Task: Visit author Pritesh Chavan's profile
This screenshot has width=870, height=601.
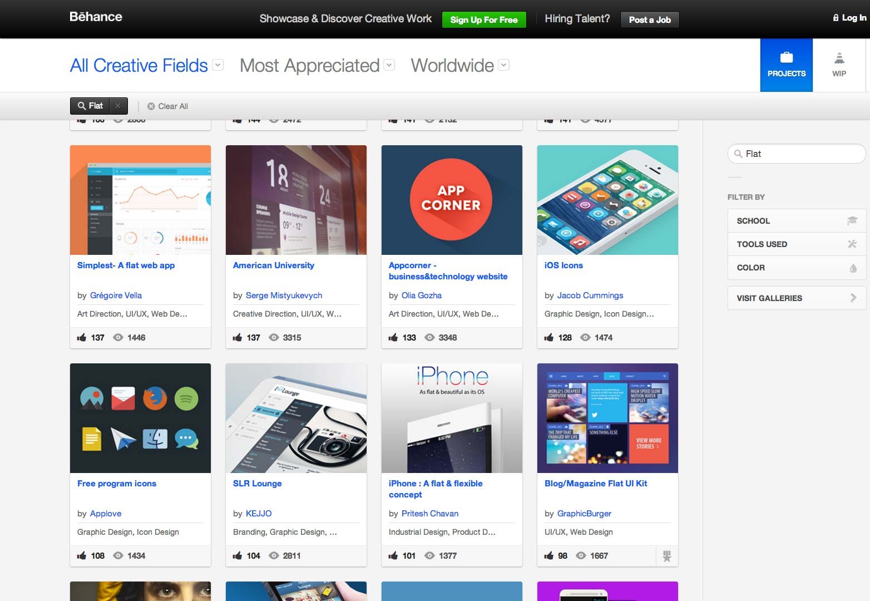Action: pos(430,514)
